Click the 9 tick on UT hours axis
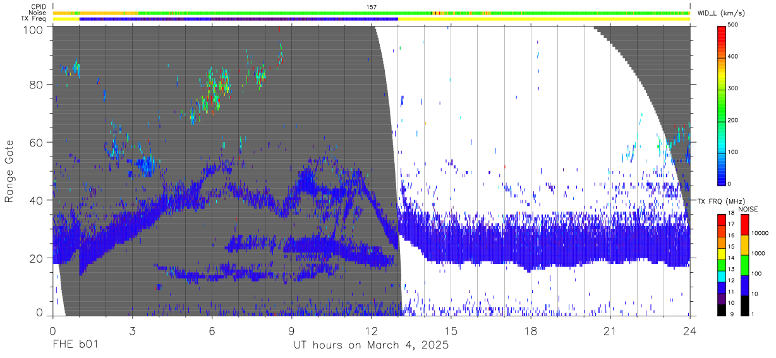Viewport: 776px width, 358px height. click(x=292, y=331)
